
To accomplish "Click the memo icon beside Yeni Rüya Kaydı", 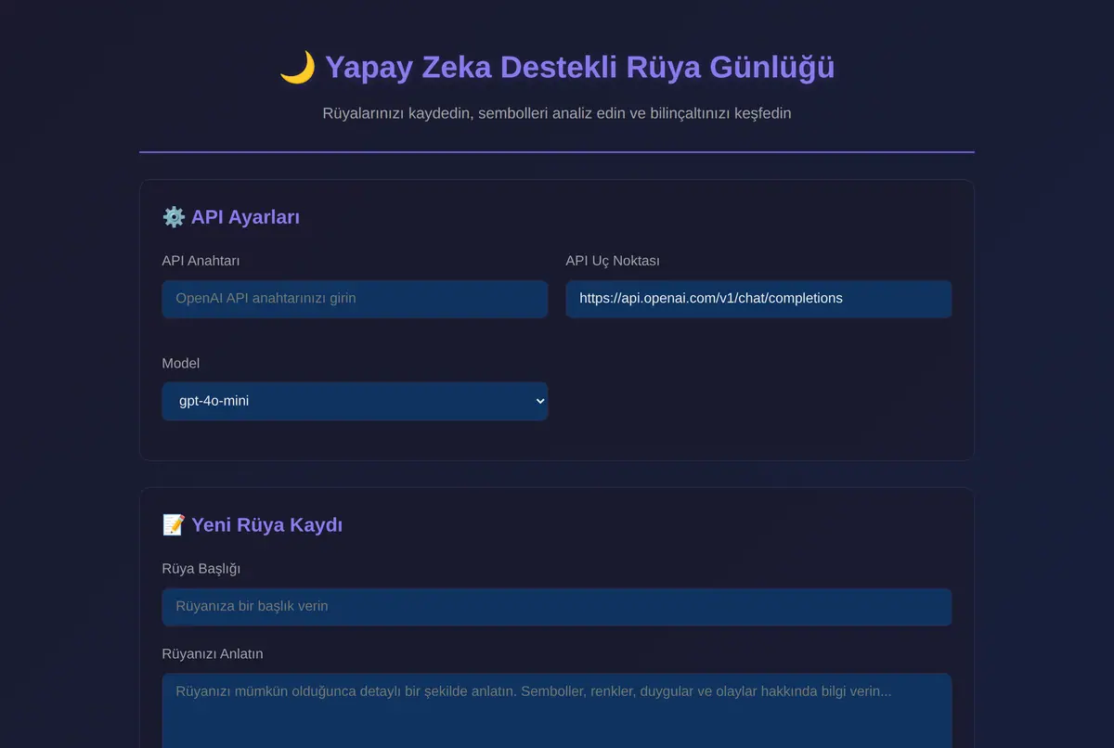I will 174,525.
